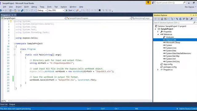This screenshot has height=111, width=197.
Task: Switch to the Error List tab
Action: pyautogui.click(x=4, y=105)
